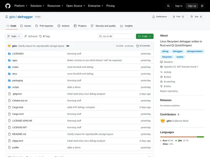Open the packaging folder icon
Image resolution: width=210 pixels, height=157 pixels.
coord(9,80)
